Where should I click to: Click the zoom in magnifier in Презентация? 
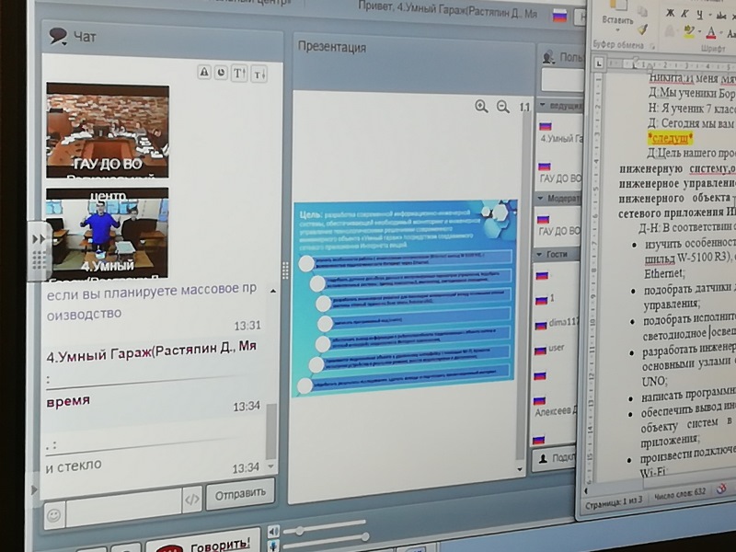(x=481, y=107)
